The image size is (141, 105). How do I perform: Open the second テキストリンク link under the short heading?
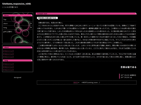[8, 54]
